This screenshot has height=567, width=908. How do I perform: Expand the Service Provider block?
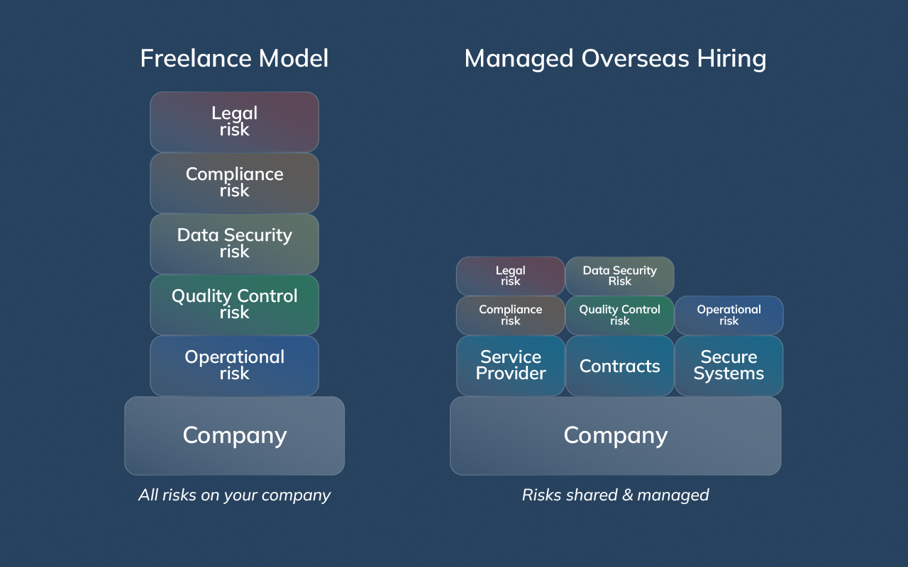(510, 366)
